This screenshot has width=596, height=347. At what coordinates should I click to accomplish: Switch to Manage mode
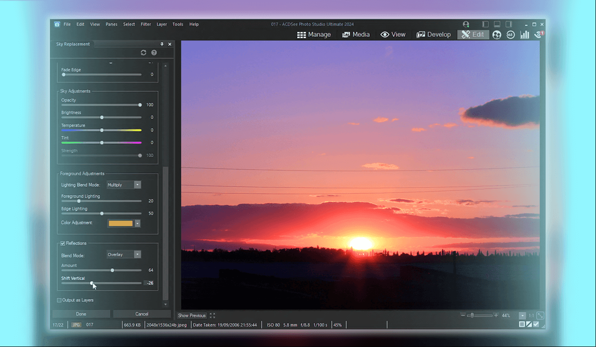314,35
